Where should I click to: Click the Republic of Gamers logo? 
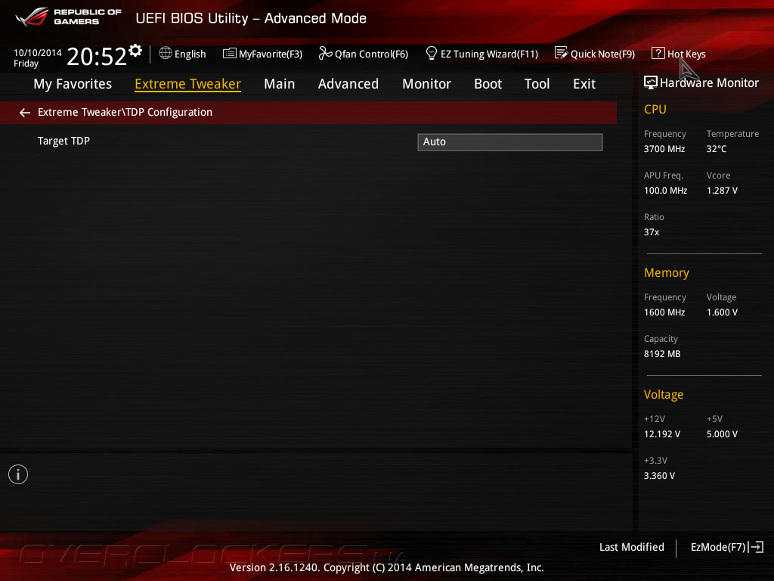pos(68,17)
